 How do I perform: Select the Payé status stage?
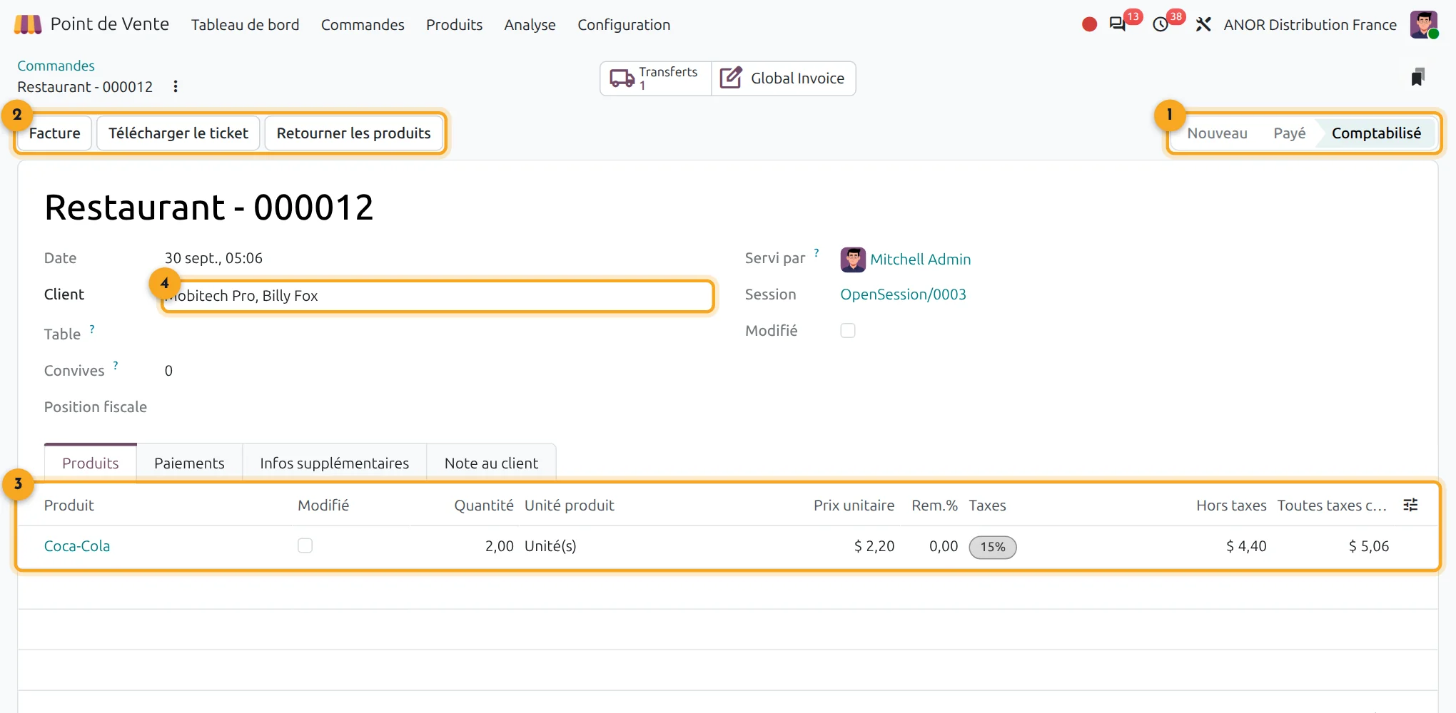pos(1290,133)
